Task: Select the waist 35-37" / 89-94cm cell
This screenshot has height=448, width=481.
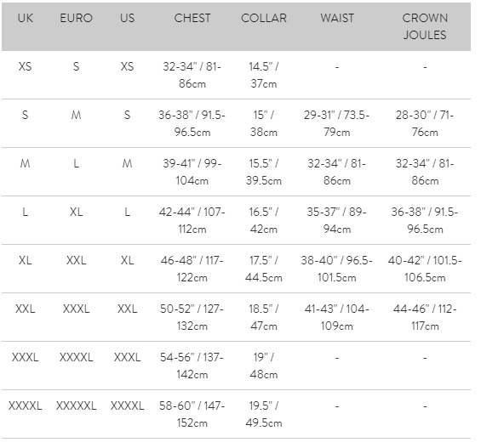Action: (x=337, y=220)
